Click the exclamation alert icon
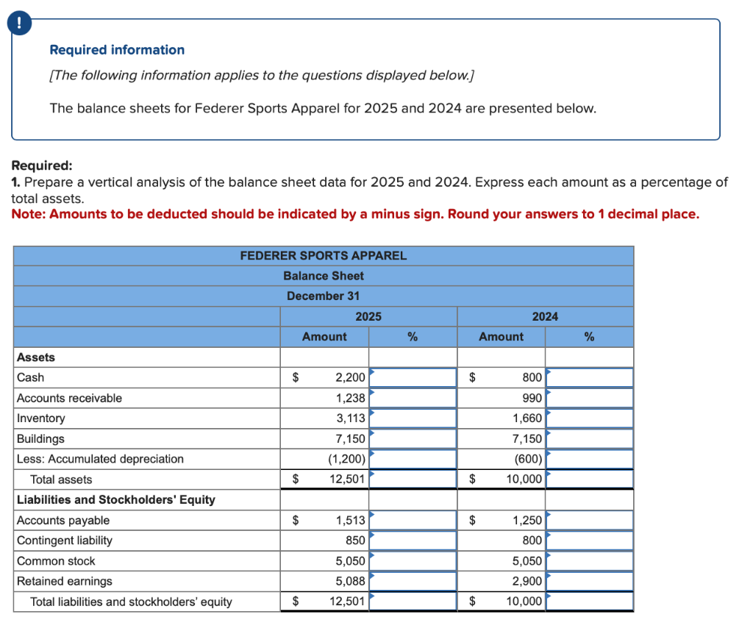 (20, 23)
